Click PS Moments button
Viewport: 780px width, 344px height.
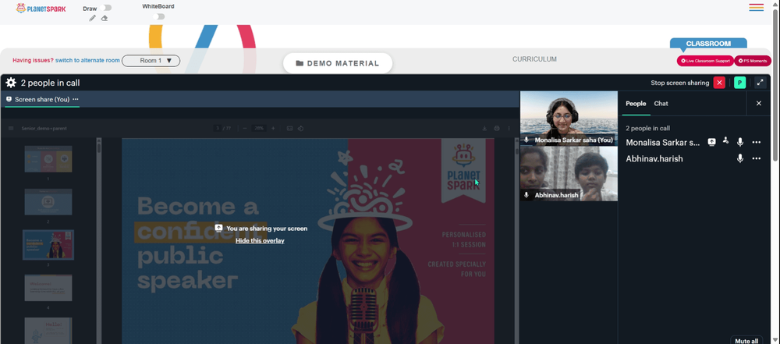tap(752, 61)
